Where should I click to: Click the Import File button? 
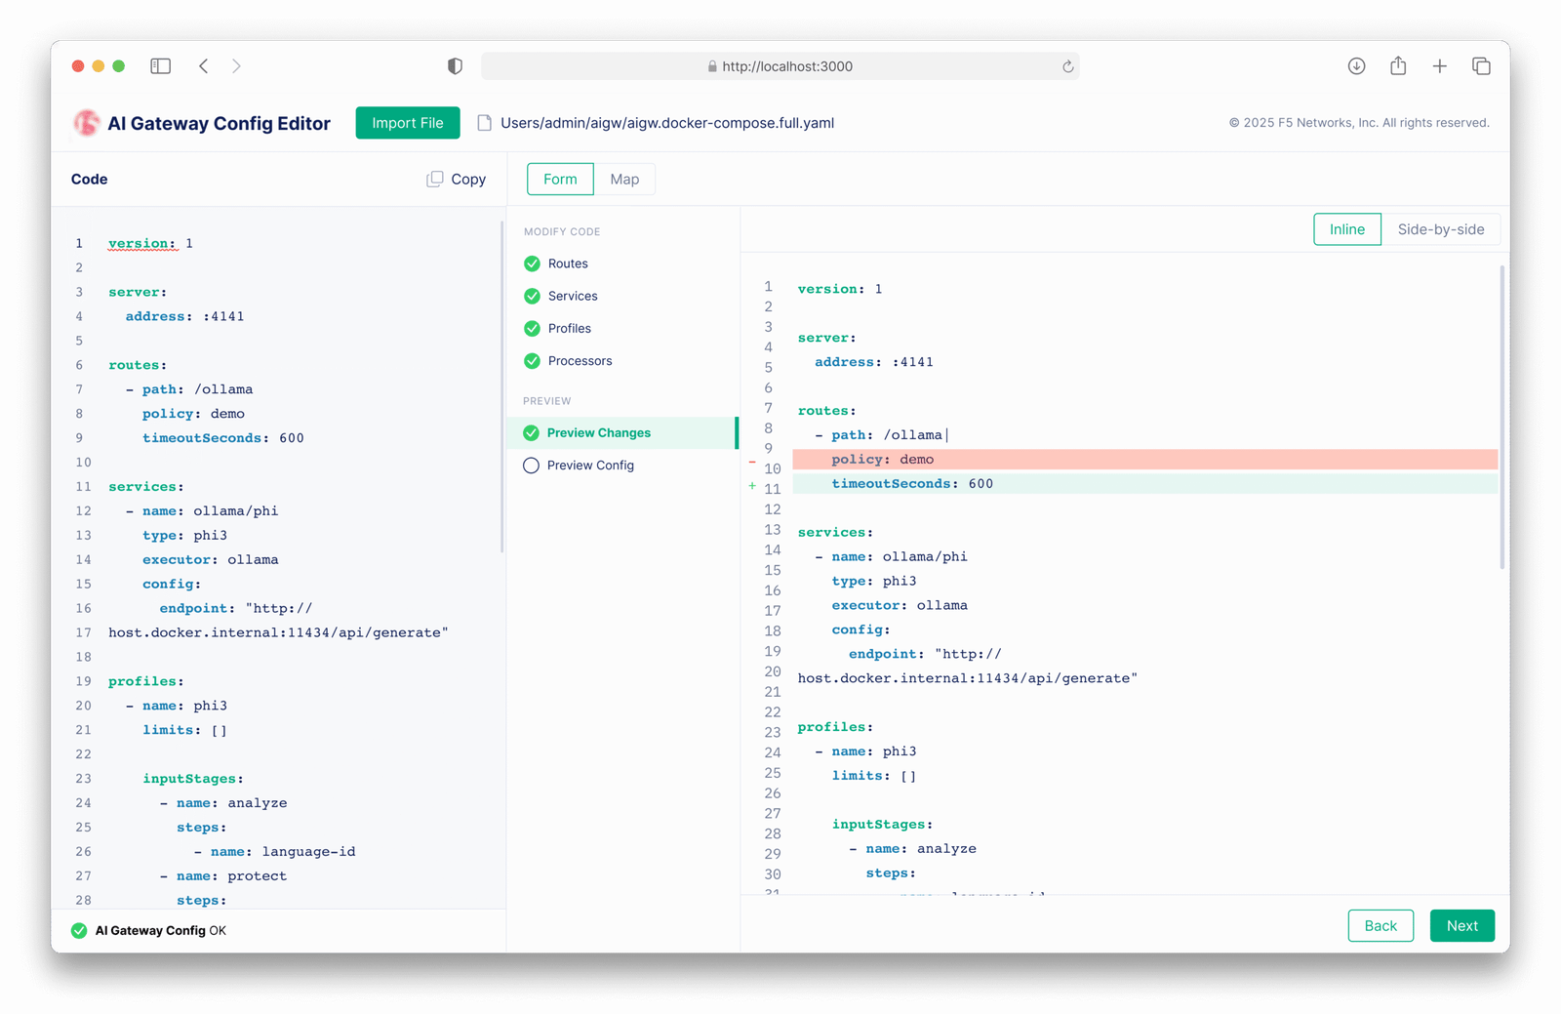click(408, 123)
